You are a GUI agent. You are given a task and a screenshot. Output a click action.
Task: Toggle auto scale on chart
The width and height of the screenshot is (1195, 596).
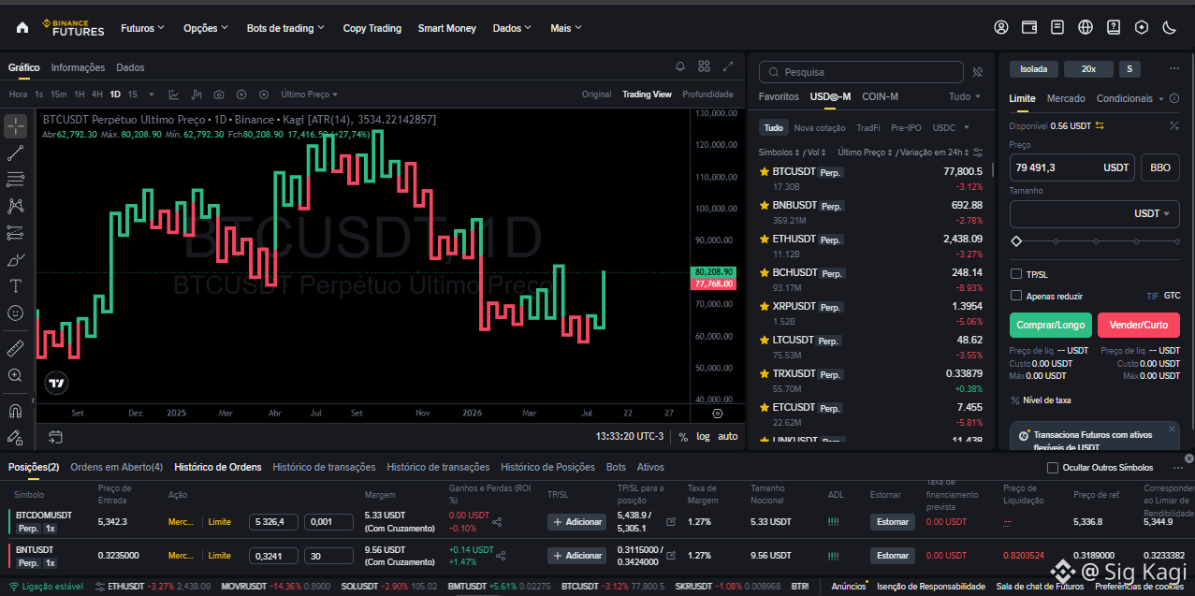point(727,436)
